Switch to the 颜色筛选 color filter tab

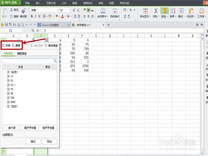coord(22,54)
